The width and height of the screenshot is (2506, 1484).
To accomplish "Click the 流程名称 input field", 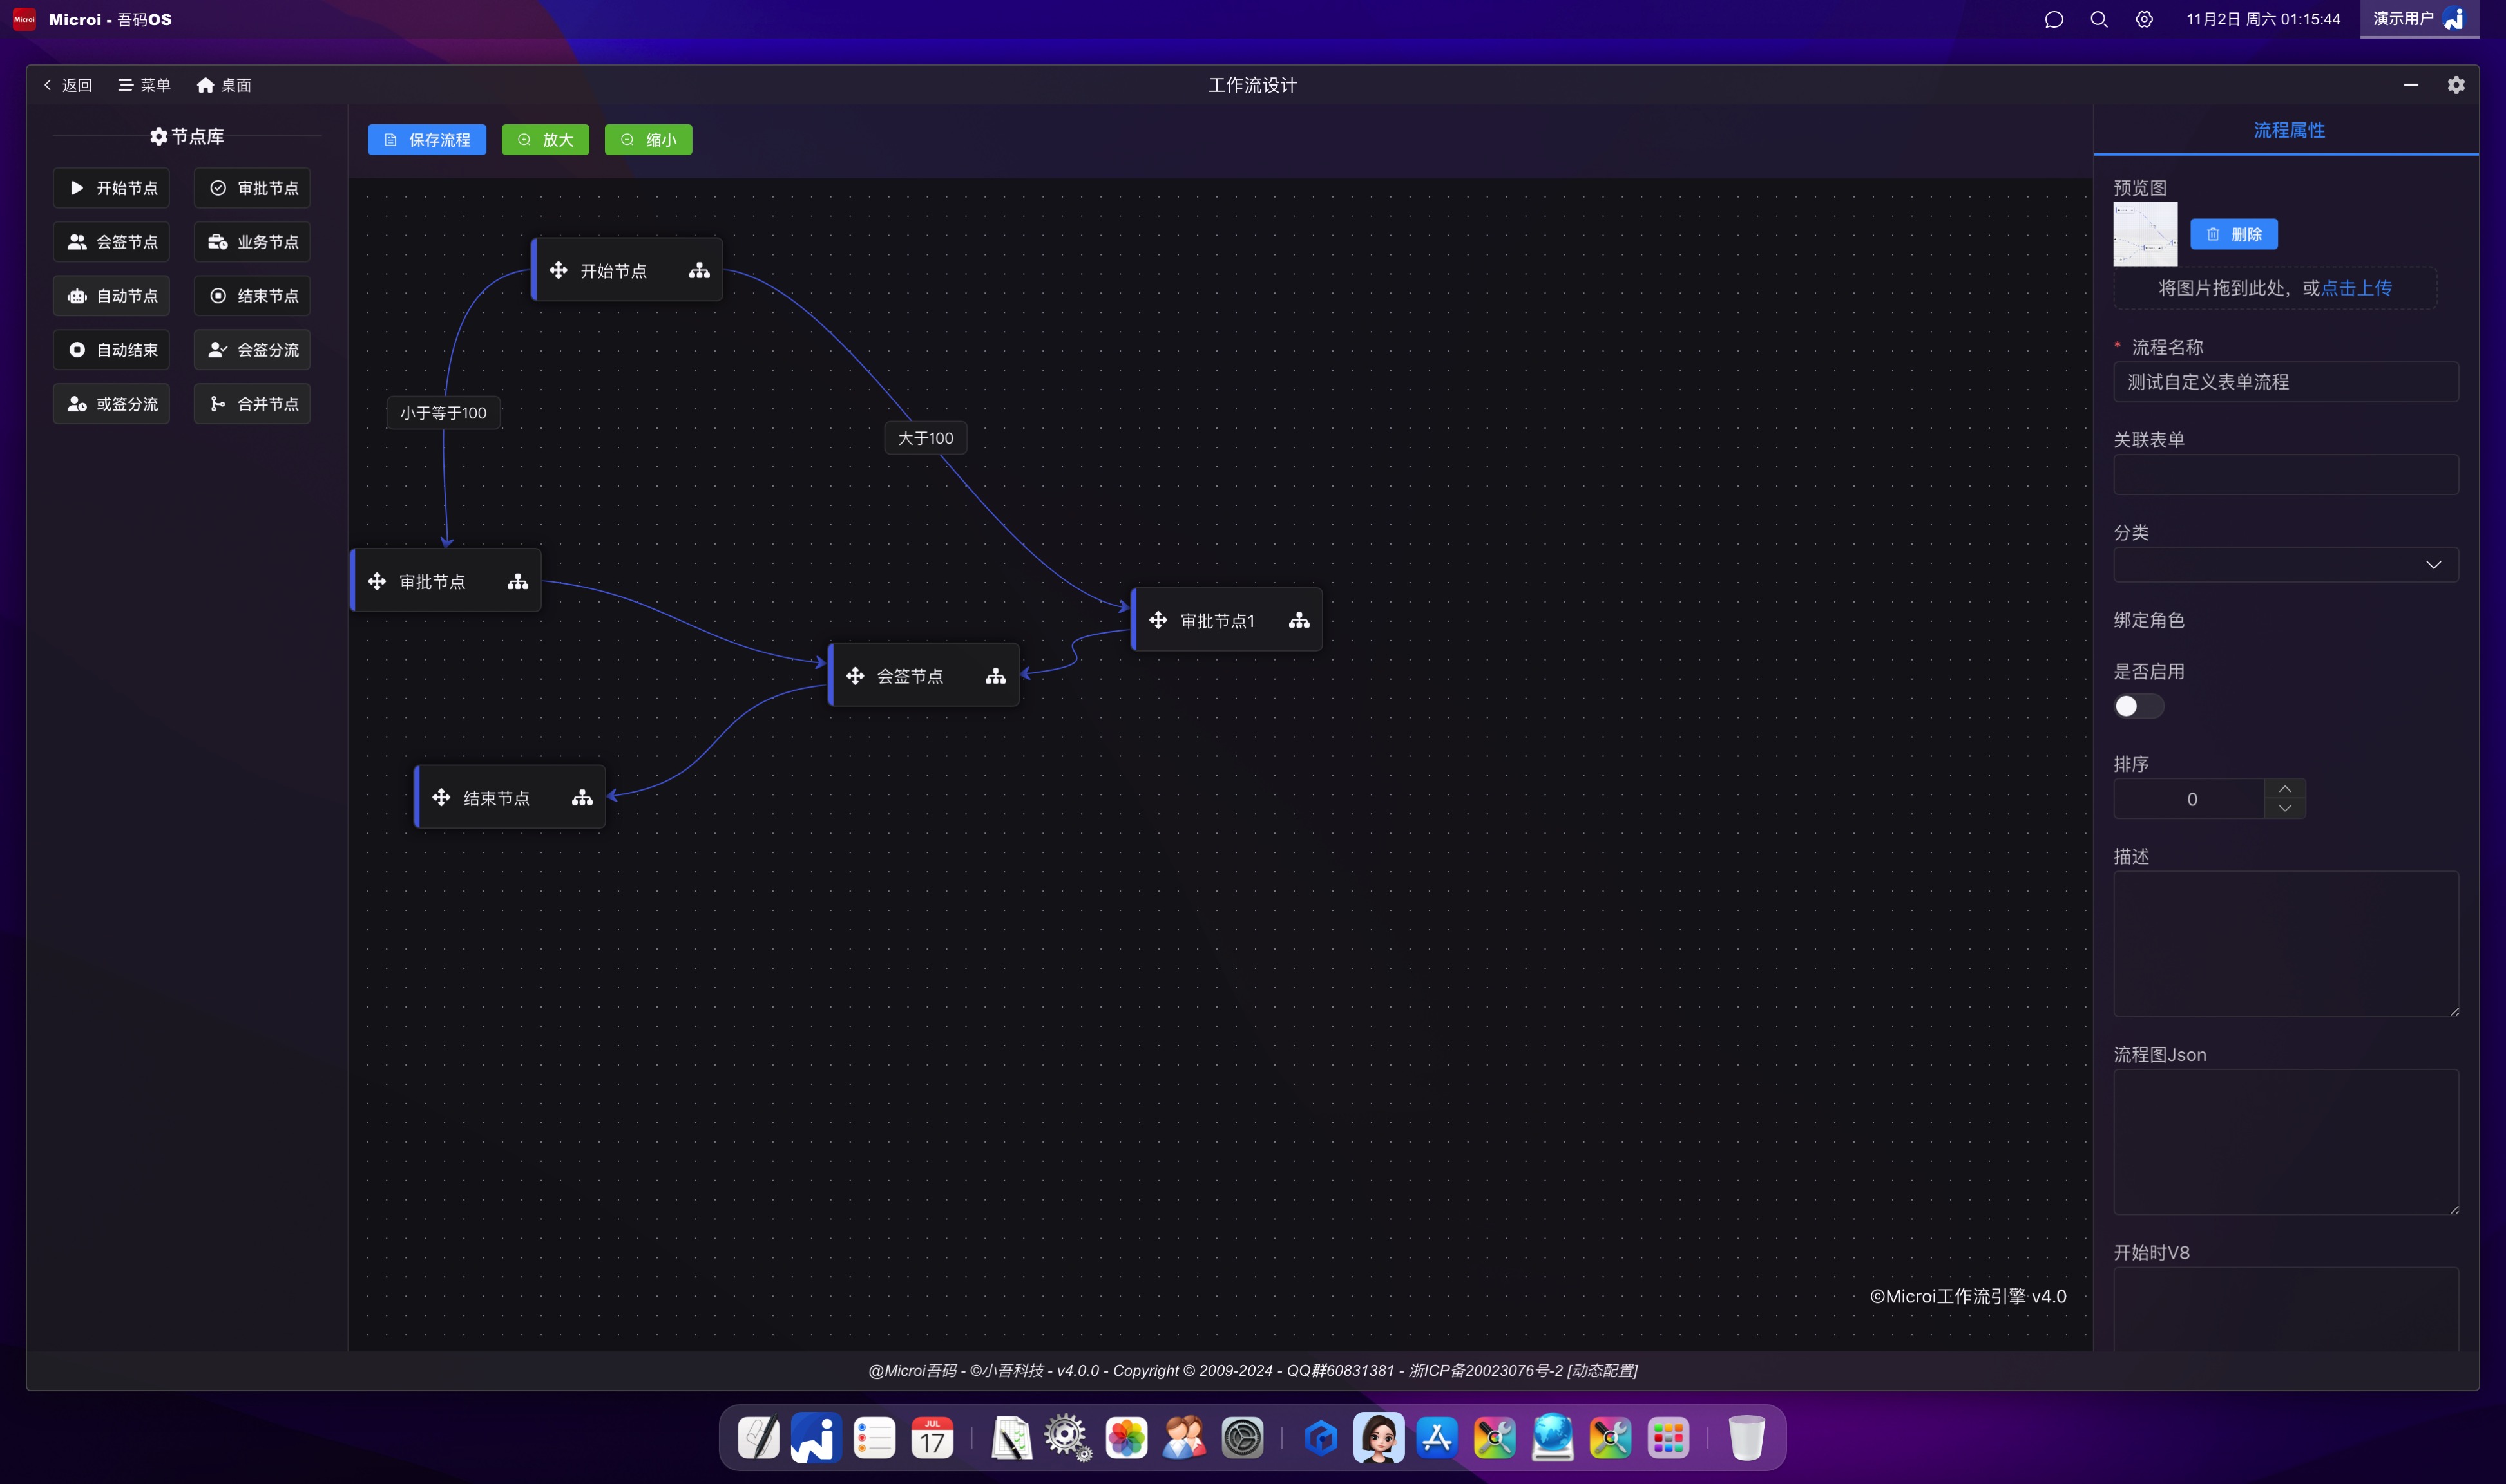I will pos(2285,382).
